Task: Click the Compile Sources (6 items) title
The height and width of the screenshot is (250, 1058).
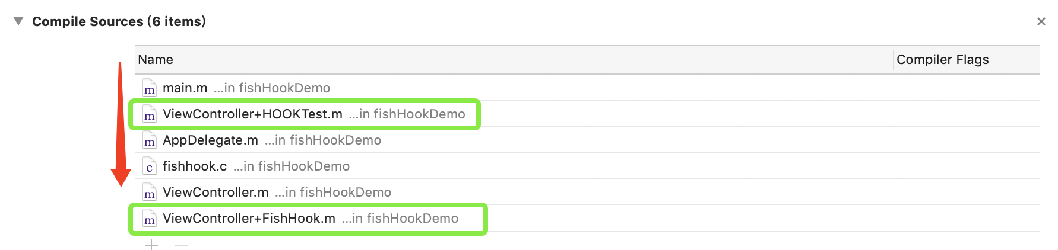Action: point(119,21)
